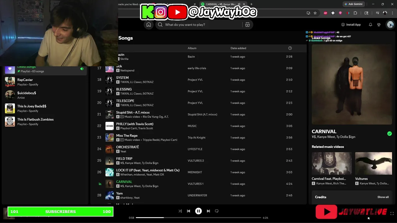
Task: Open the Chrome Extensions puzzle icon
Action: coord(355,13)
